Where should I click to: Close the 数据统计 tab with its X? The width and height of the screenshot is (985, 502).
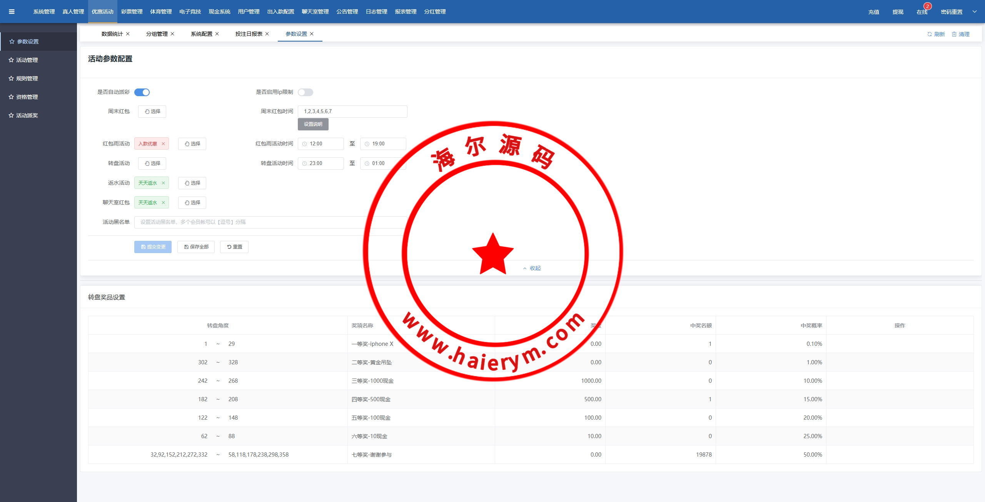(128, 34)
